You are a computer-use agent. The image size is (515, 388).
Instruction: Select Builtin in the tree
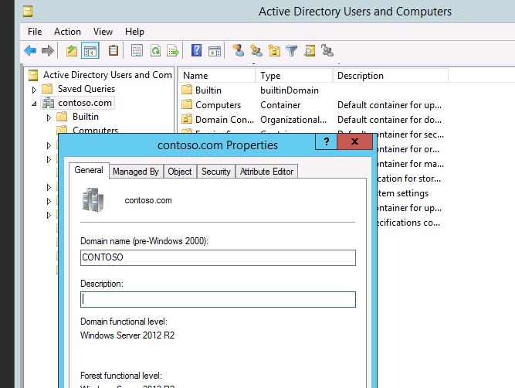86,117
